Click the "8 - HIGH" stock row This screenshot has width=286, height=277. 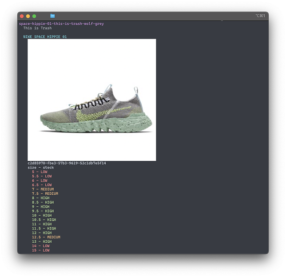41,198
